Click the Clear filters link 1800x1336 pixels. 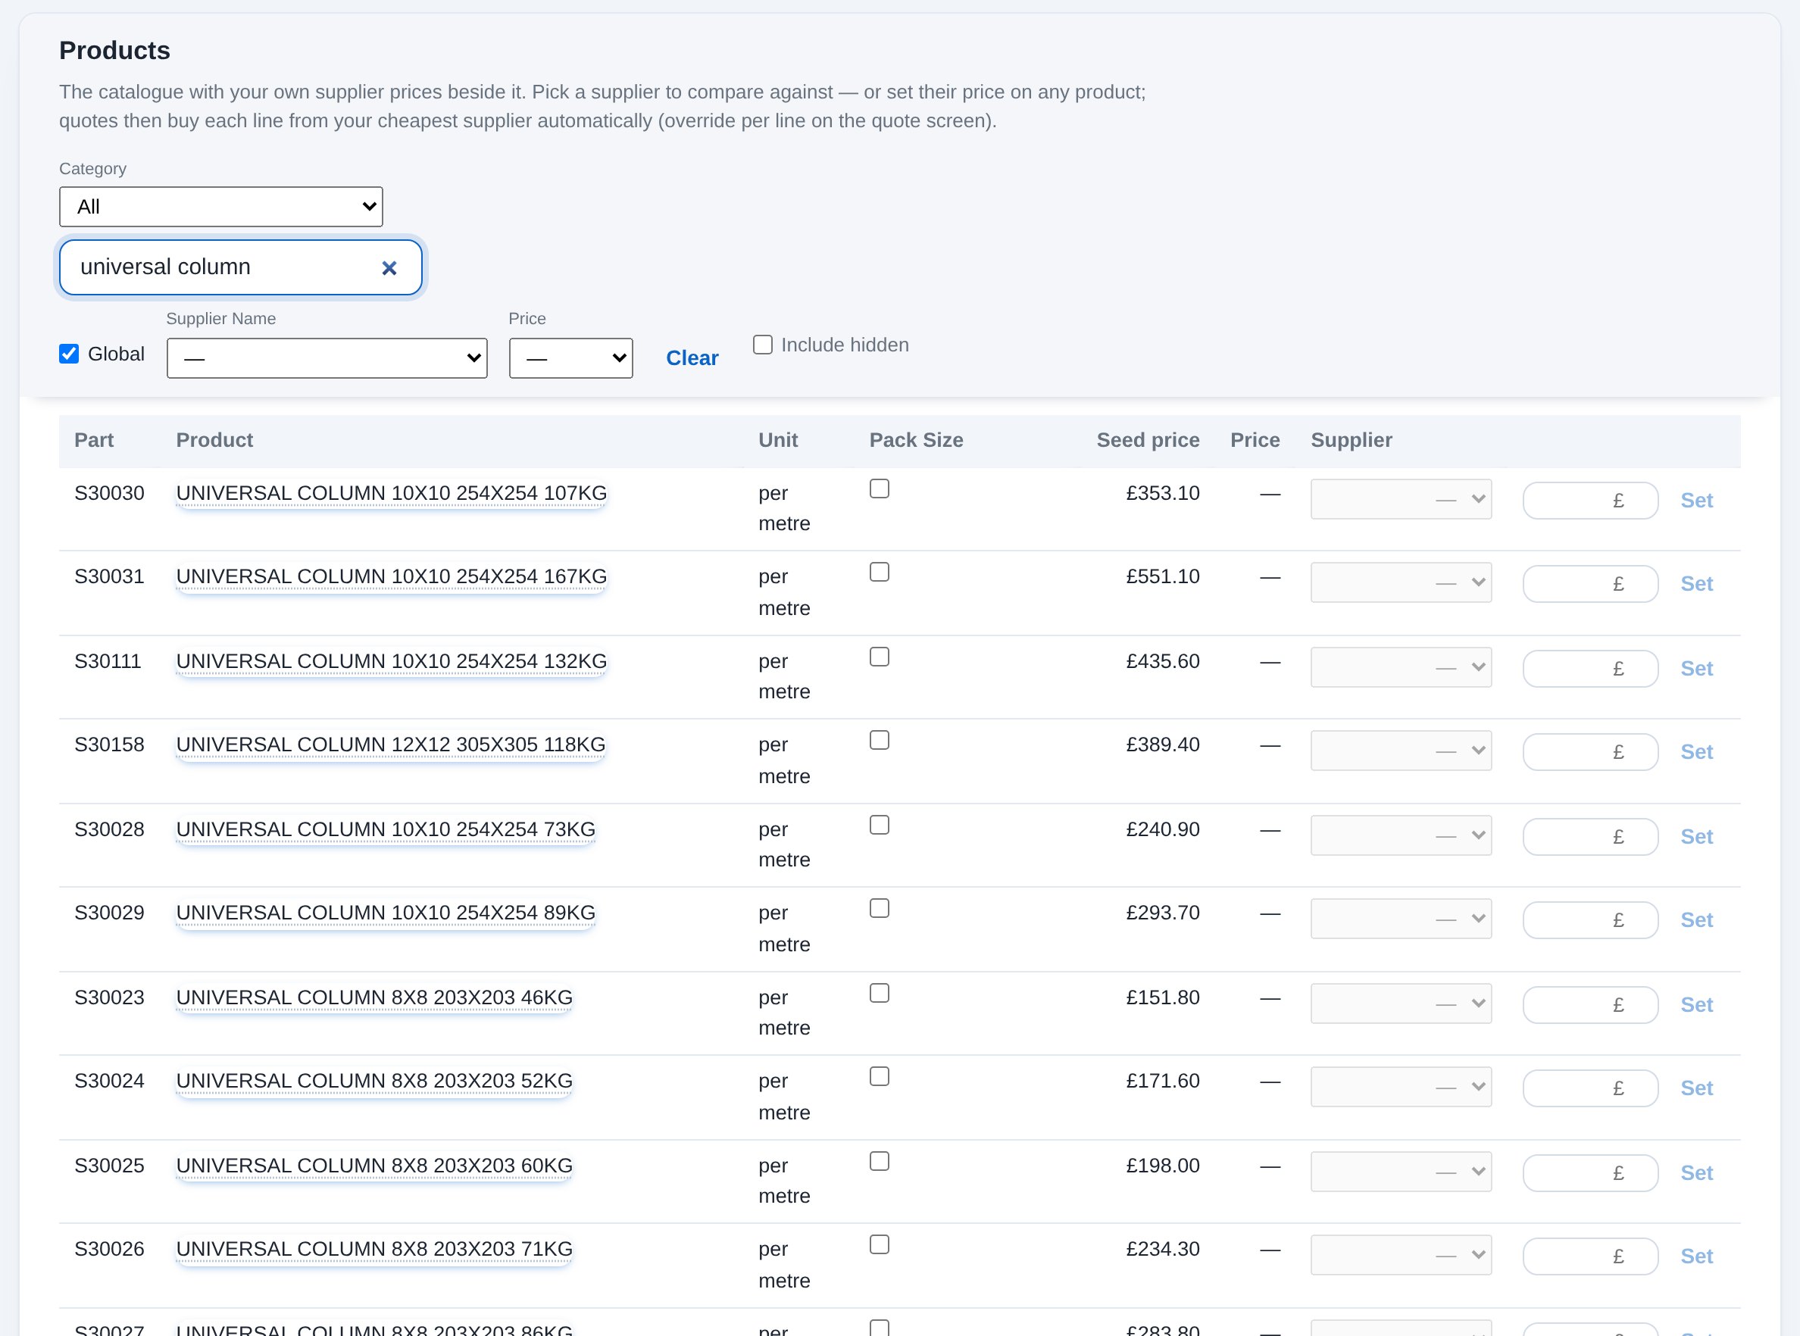tap(692, 358)
